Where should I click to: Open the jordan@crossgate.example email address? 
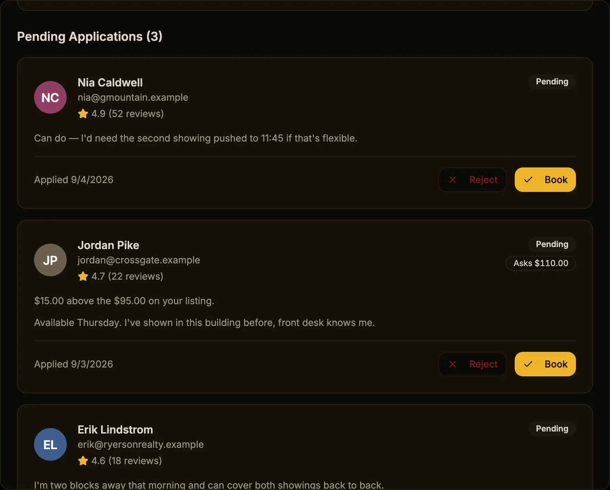(139, 260)
